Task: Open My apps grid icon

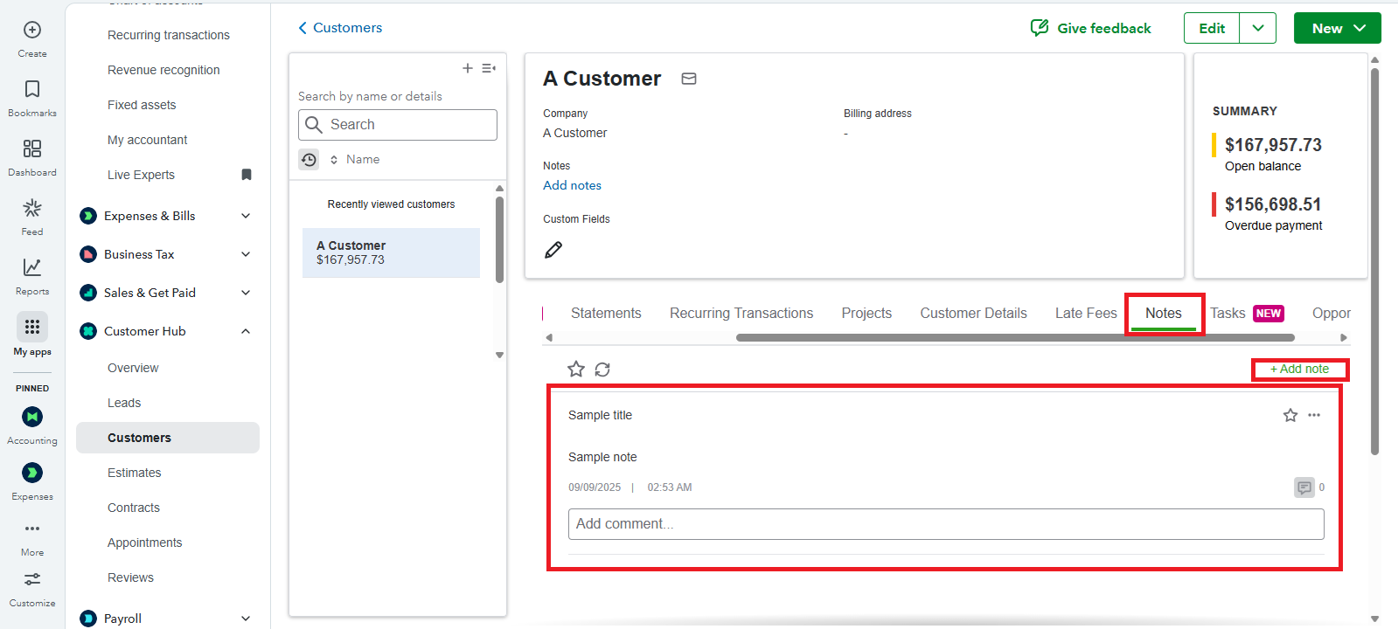Action: (x=32, y=327)
